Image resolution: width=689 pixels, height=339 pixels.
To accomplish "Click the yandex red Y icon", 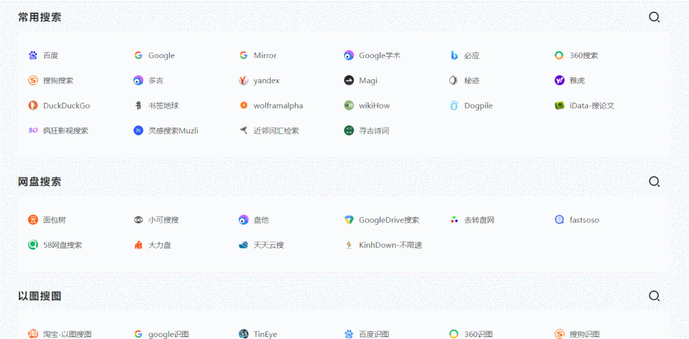I will (243, 80).
